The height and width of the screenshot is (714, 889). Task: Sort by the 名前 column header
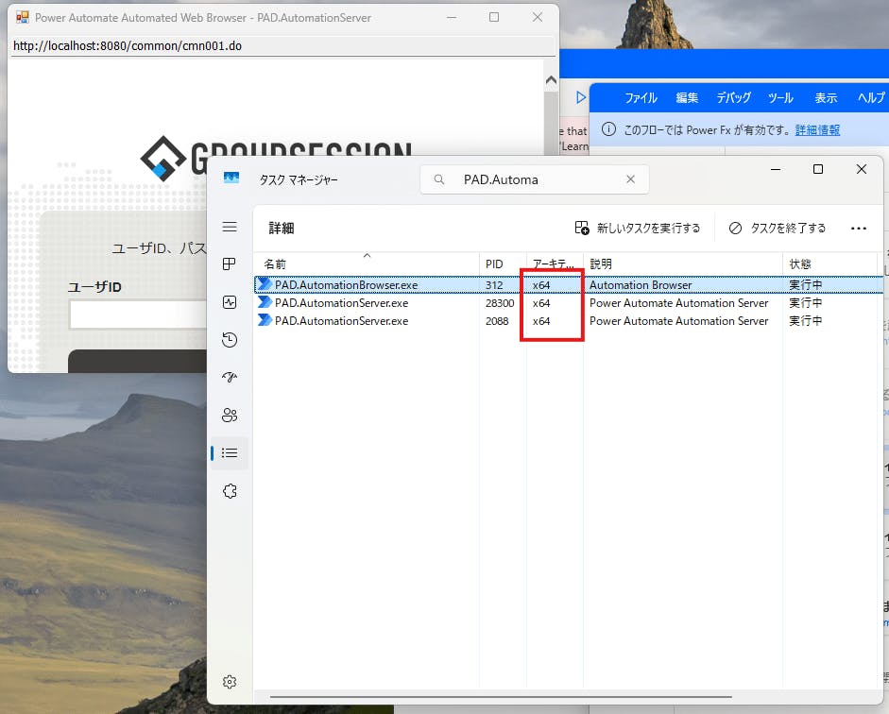[x=367, y=264]
